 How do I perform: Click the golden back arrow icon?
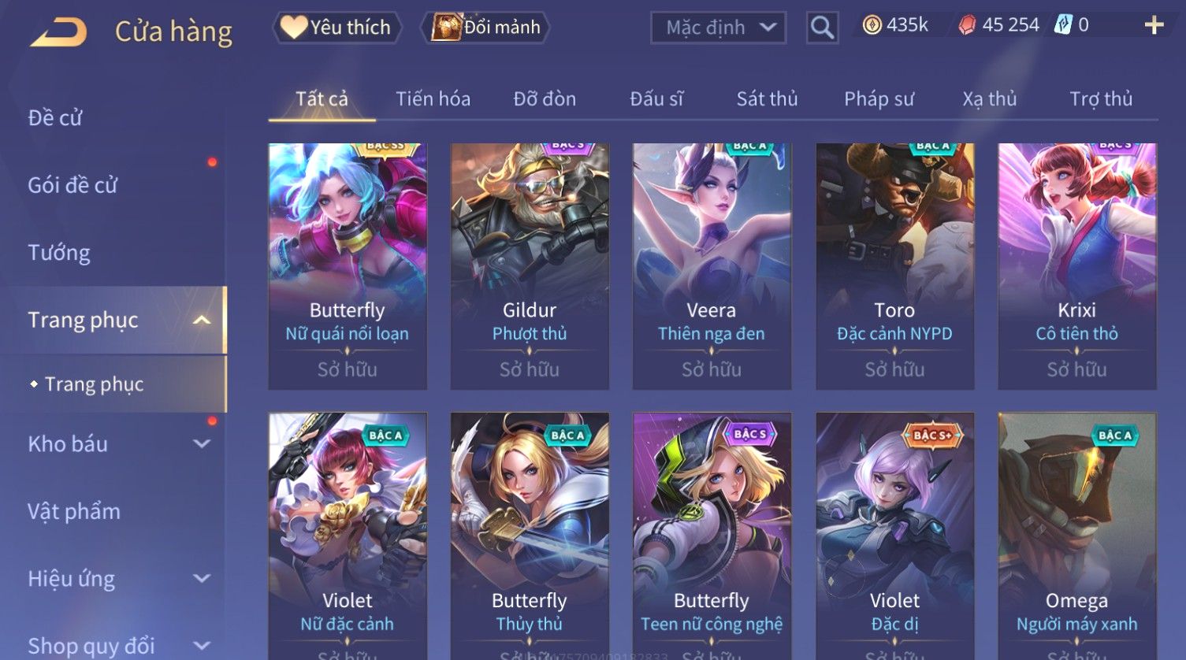pyautogui.click(x=58, y=32)
